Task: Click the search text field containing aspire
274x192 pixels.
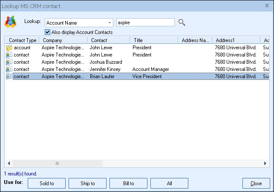Action: coord(145,23)
